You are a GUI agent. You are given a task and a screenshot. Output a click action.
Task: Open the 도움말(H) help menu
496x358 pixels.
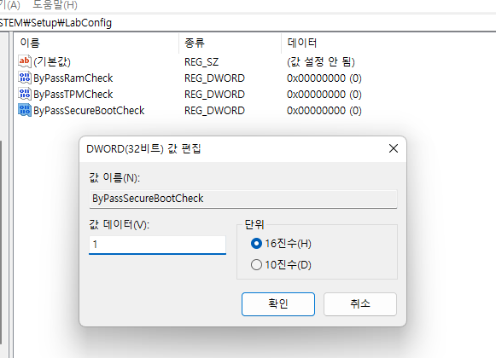tap(55, 5)
